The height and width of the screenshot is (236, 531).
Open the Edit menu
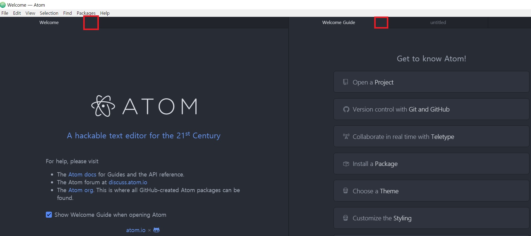17,13
